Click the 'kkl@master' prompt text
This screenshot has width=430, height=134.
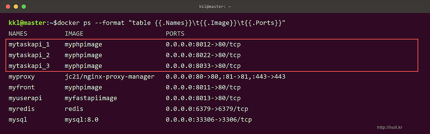click(x=27, y=23)
